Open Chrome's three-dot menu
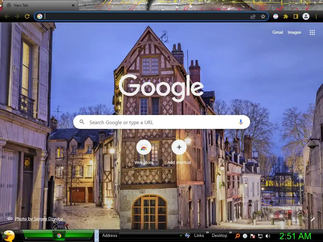323x242 pixels. click(316, 16)
